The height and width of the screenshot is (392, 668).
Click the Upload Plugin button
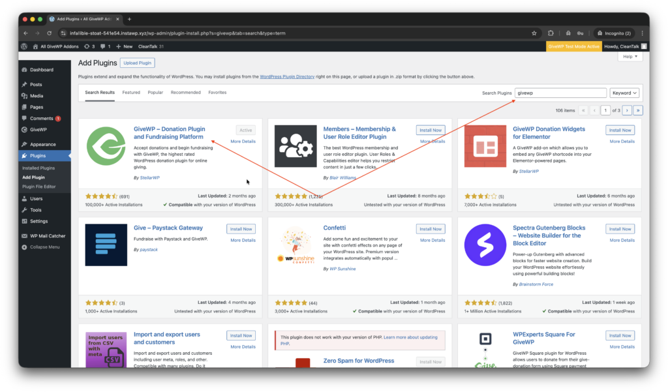(137, 63)
